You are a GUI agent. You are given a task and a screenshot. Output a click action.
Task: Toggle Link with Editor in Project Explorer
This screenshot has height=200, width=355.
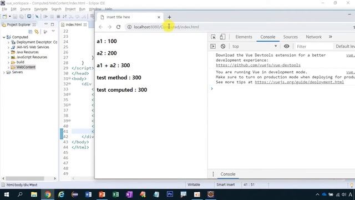(x=37, y=32)
